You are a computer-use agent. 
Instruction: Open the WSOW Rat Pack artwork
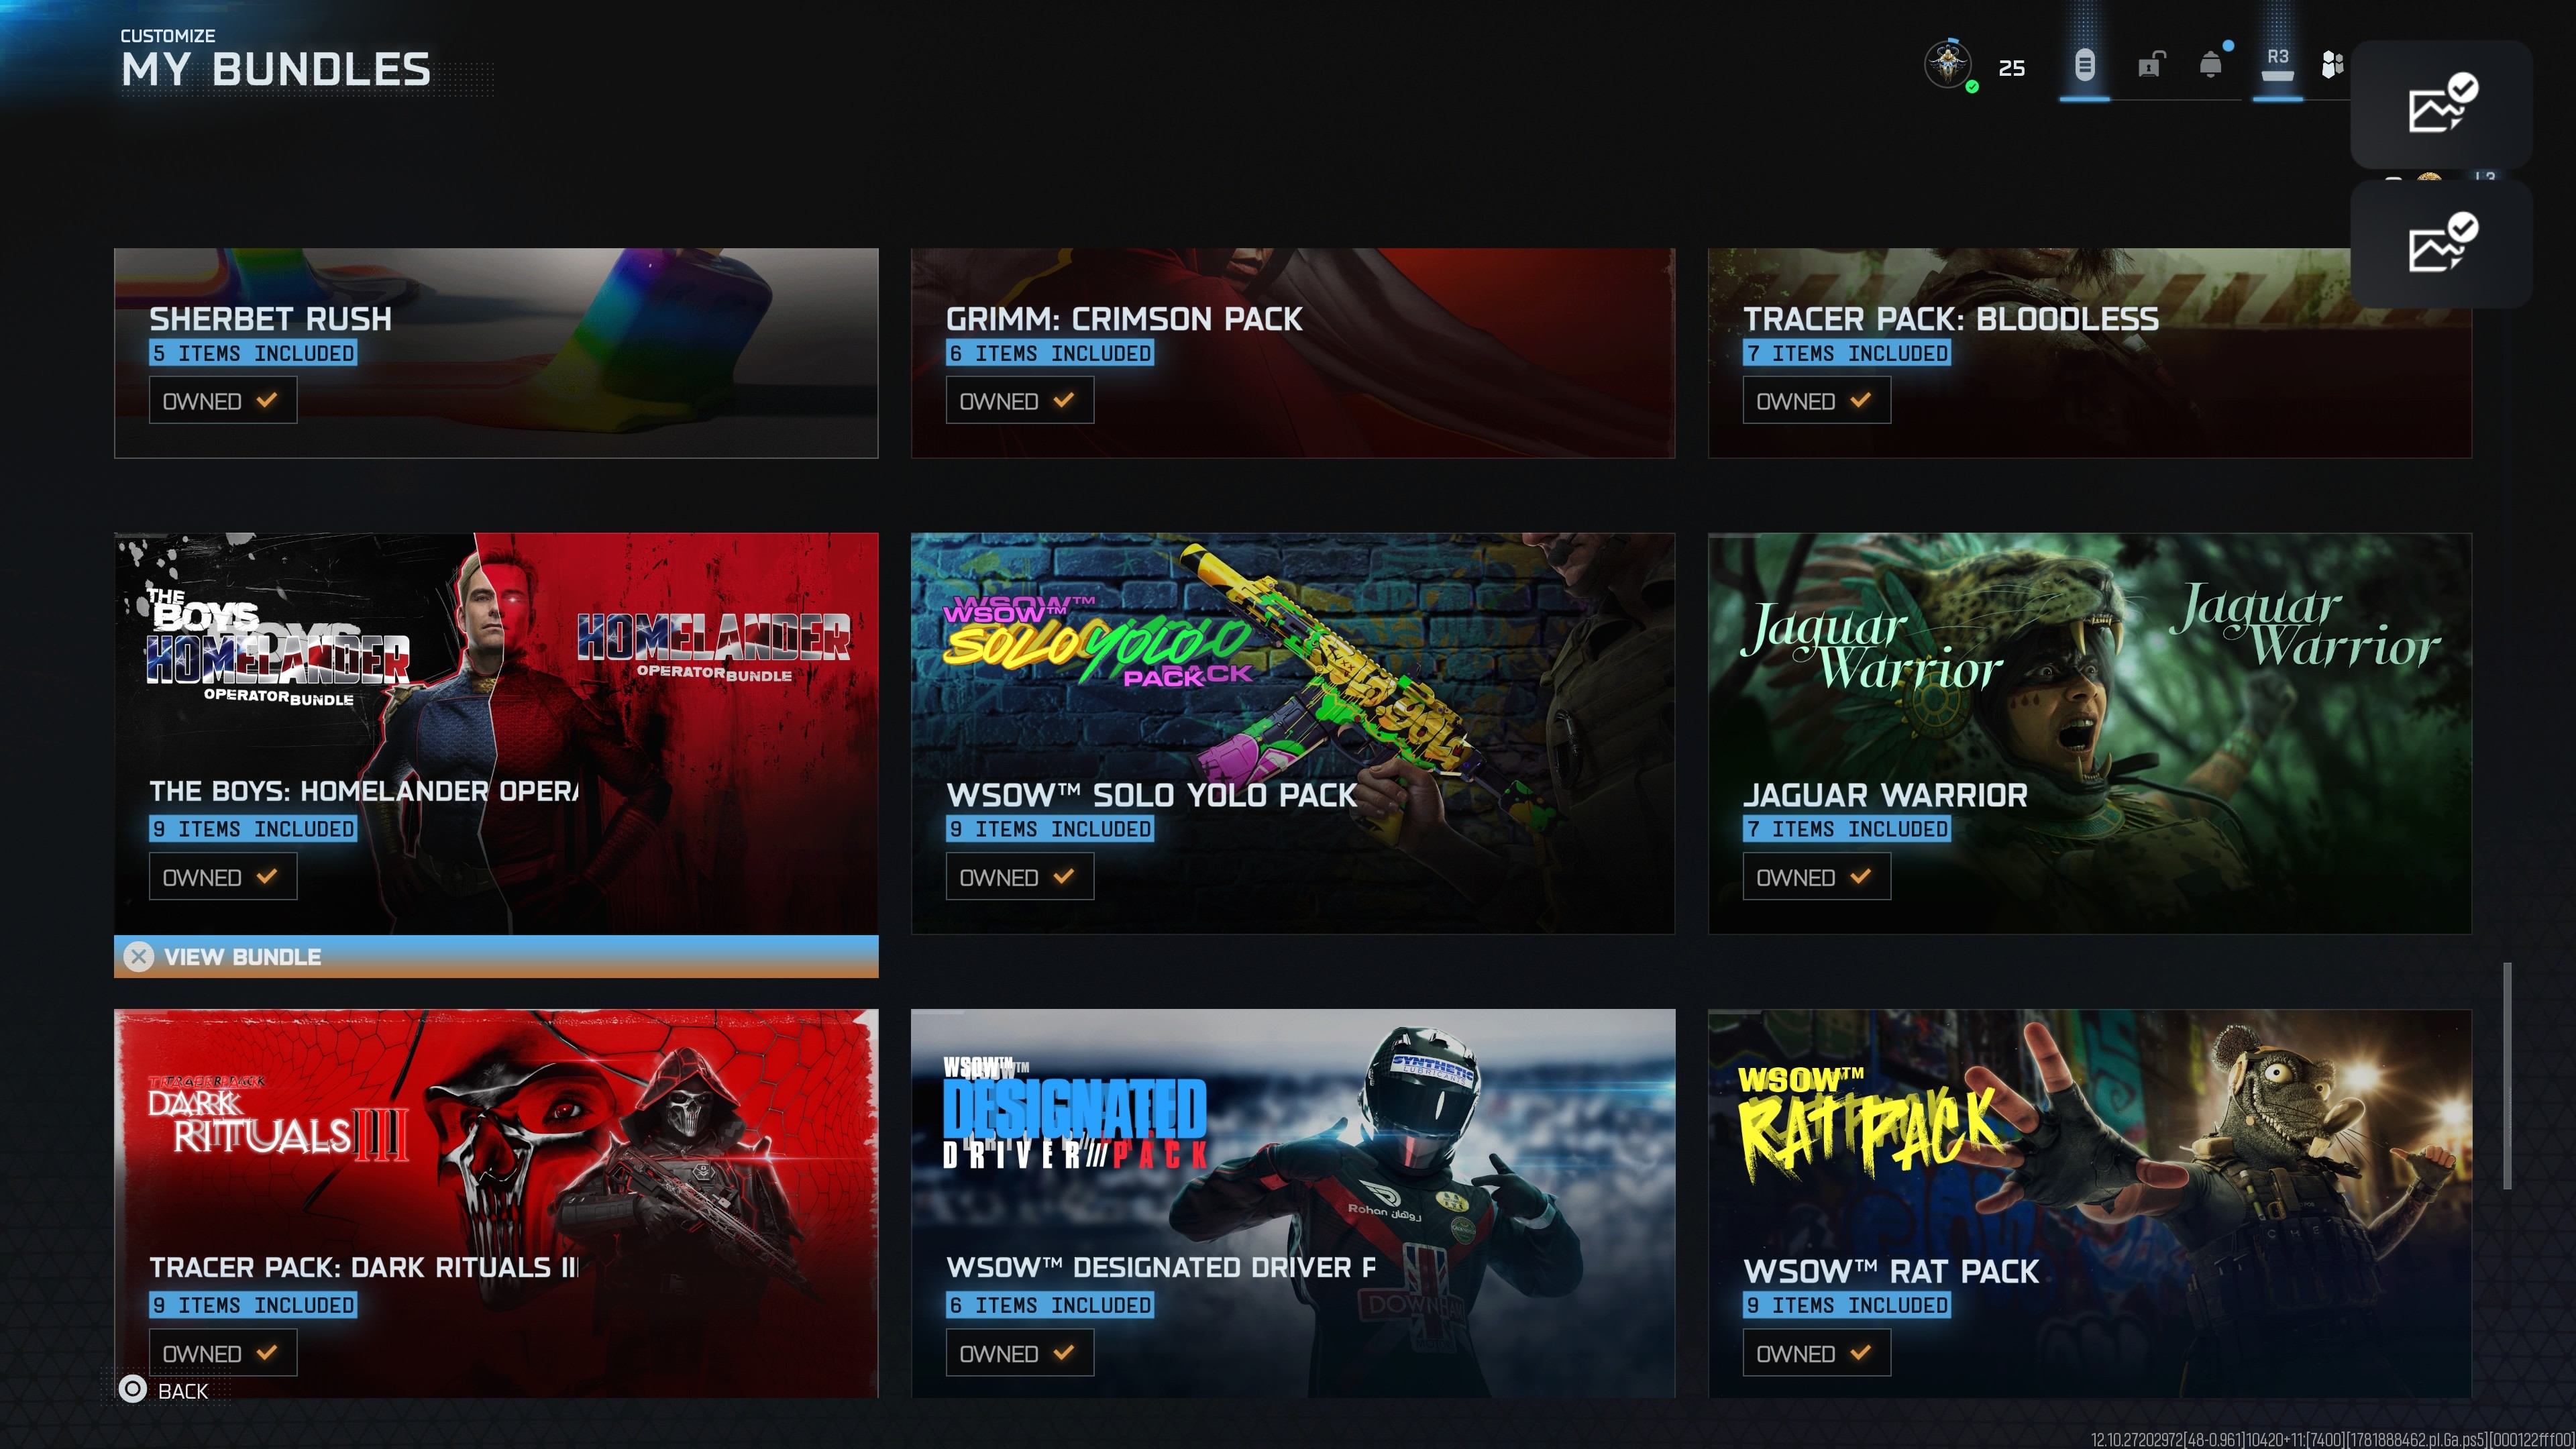point(2089,1203)
